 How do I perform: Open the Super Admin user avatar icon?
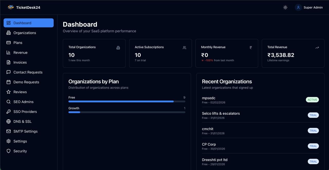click(298, 7)
